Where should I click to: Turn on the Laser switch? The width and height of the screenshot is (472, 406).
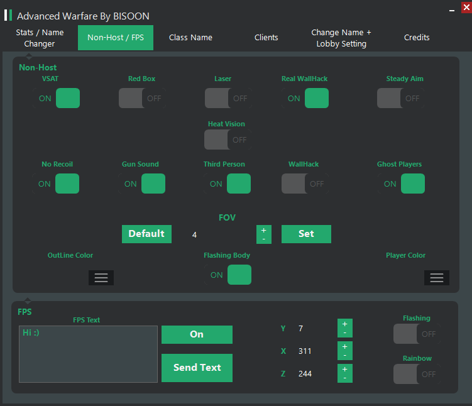(x=229, y=98)
